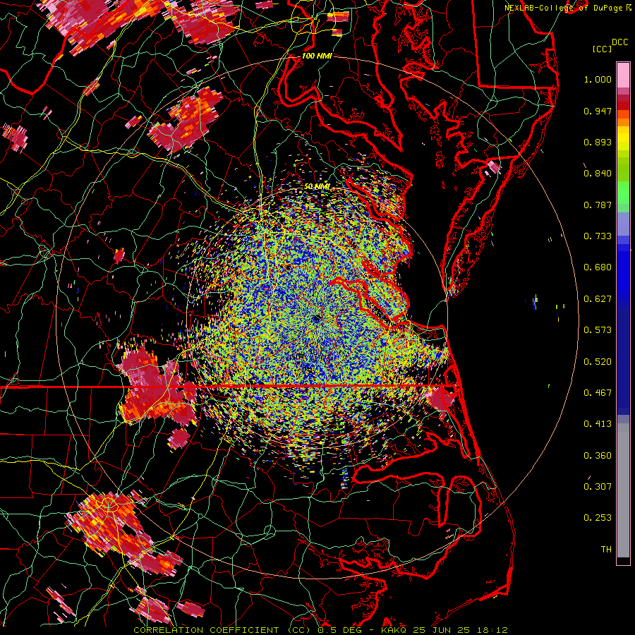This screenshot has width=635, height=635.
Task: Click the 0.893 scale value
Action: point(598,142)
